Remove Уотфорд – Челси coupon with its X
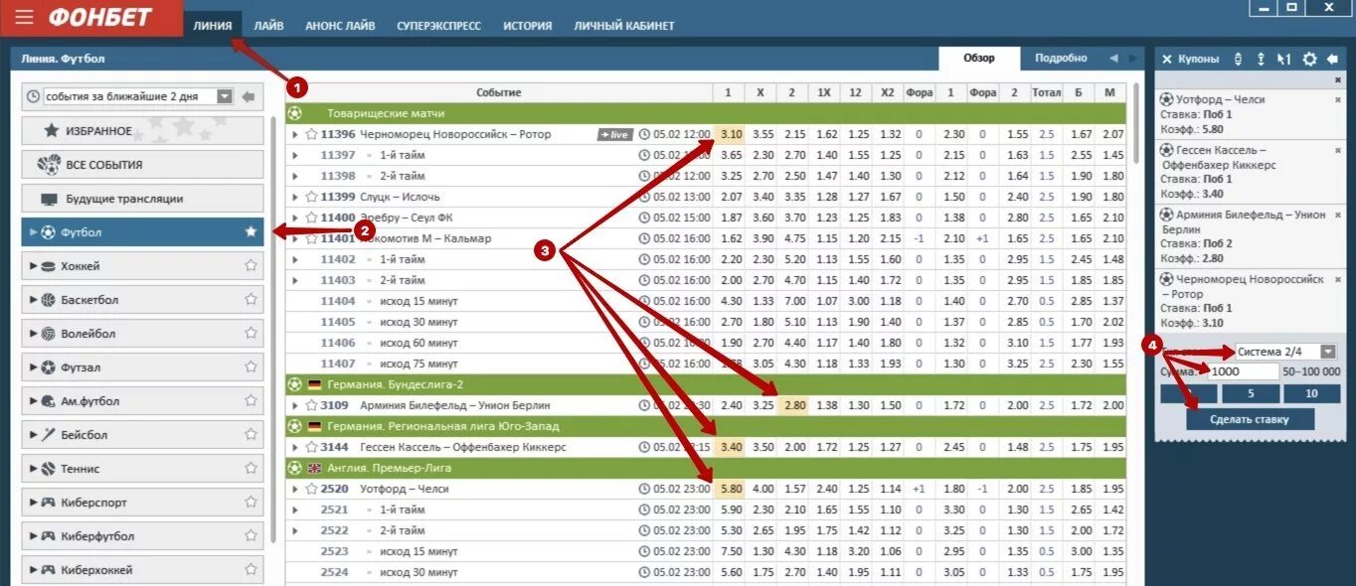Viewport: 1356px width, 586px height. click(x=1337, y=99)
